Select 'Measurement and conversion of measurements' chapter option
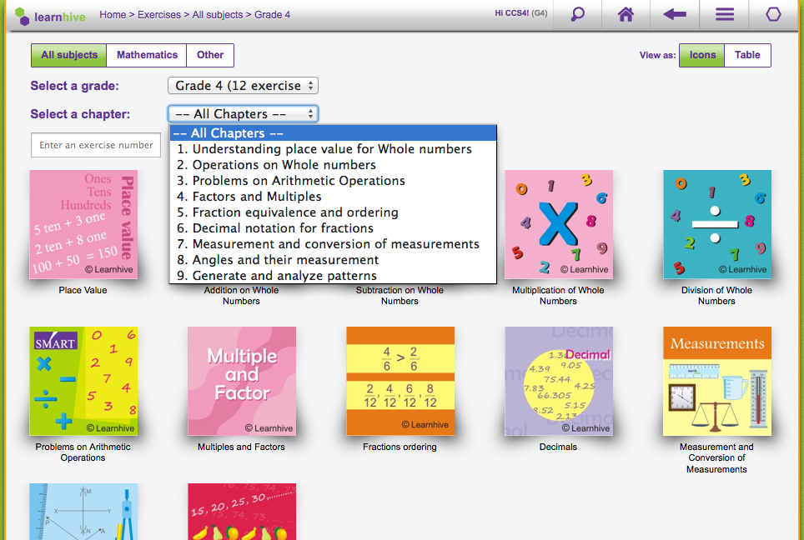Screen dimensions: 804x540 pyautogui.click(x=334, y=244)
